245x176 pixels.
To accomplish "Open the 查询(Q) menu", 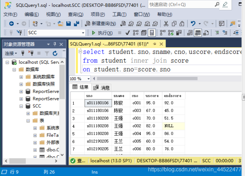I will pos(76,14).
